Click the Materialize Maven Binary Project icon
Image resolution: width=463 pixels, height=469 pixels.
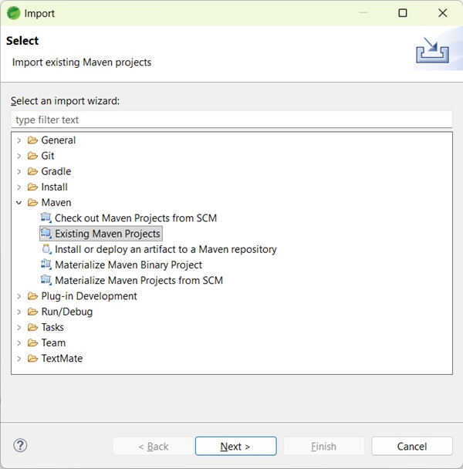[x=46, y=265]
